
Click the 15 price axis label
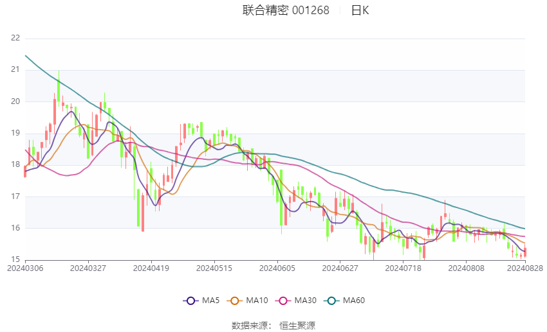pos(15,259)
